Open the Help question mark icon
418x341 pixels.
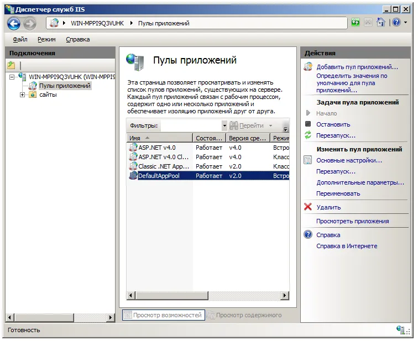click(396, 22)
